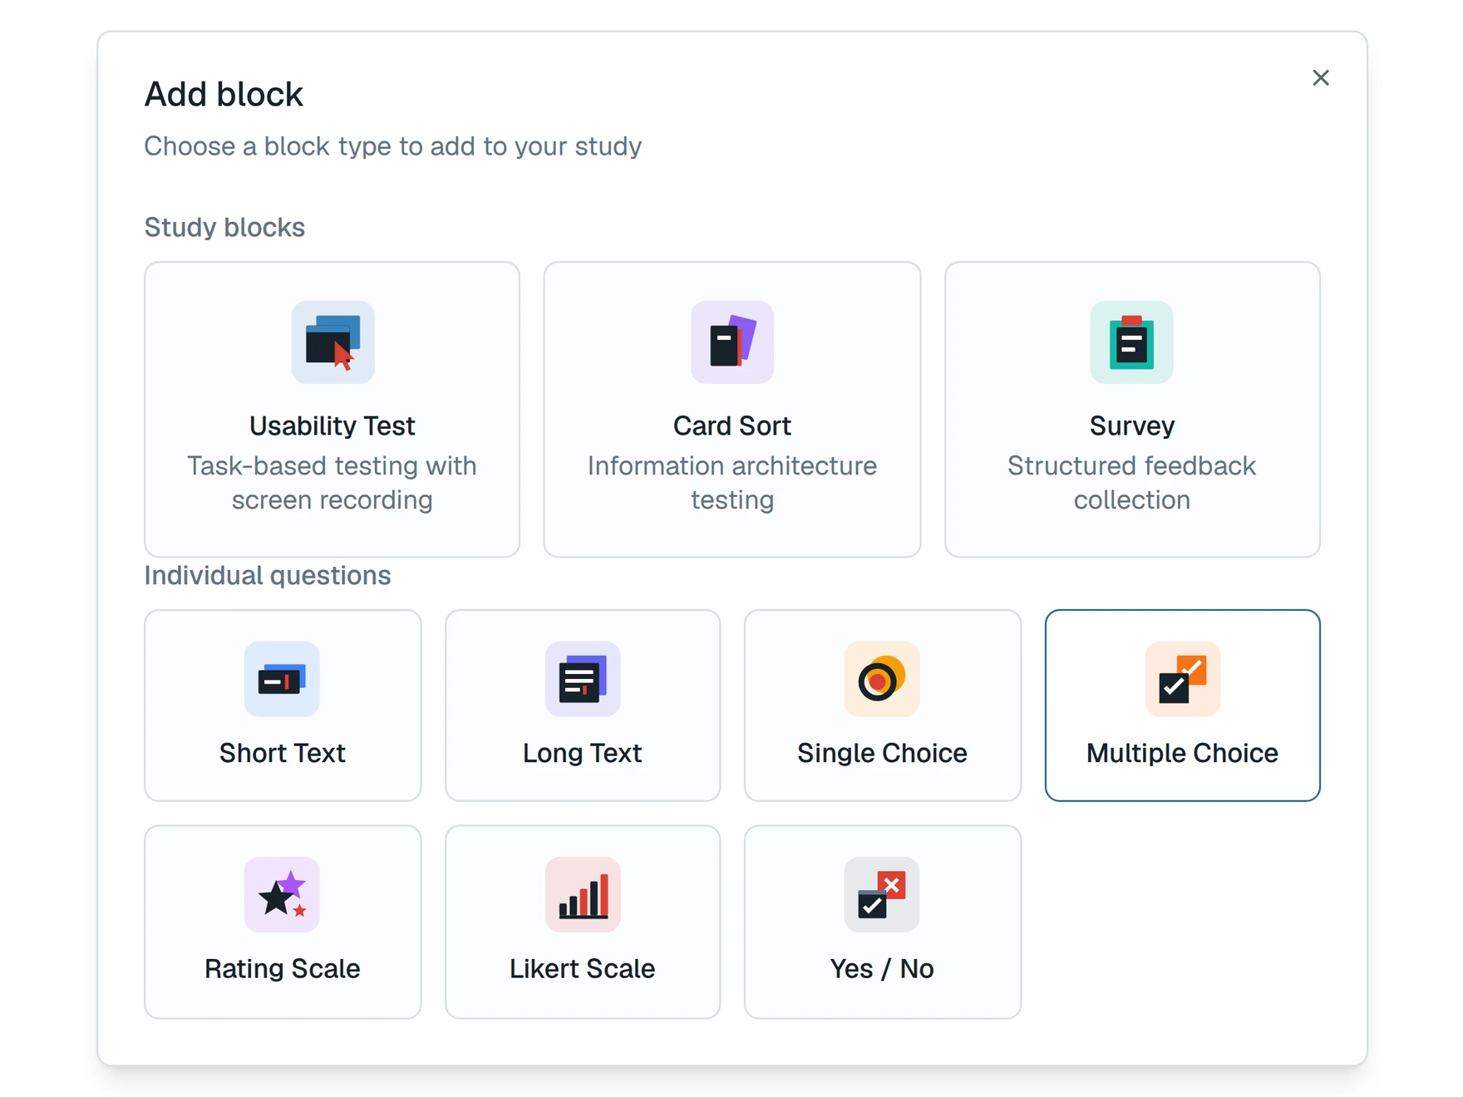Screen dimensions: 1463x1097
Task: Click the Short Text field icon
Action: (282, 679)
